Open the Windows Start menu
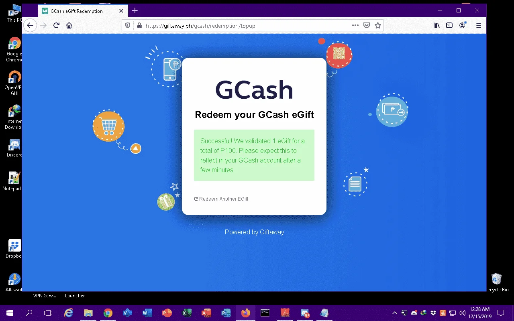 click(10, 313)
